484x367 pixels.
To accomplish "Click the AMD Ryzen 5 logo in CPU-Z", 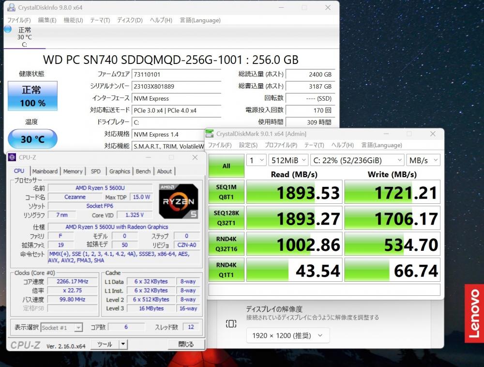I will (179, 201).
